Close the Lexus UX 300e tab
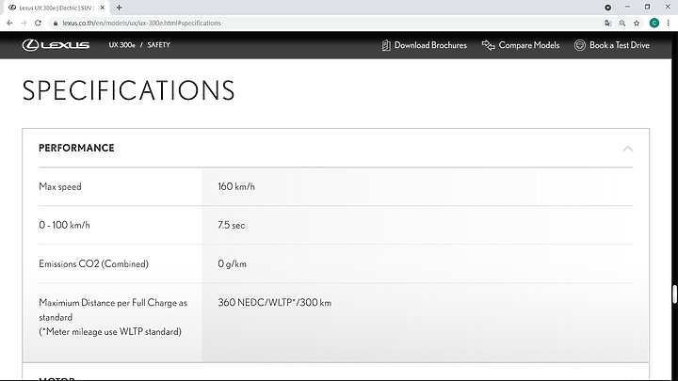The image size is (678, 381). pos(103,8)
